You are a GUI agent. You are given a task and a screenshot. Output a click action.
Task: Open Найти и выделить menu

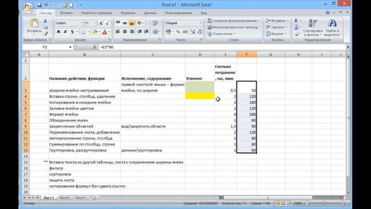point(332,27)
